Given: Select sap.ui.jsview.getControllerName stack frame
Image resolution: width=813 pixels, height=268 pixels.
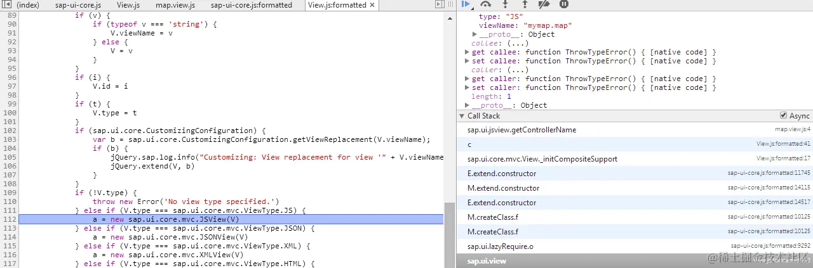Looking at the screenshot, I should tap(635, 130).
